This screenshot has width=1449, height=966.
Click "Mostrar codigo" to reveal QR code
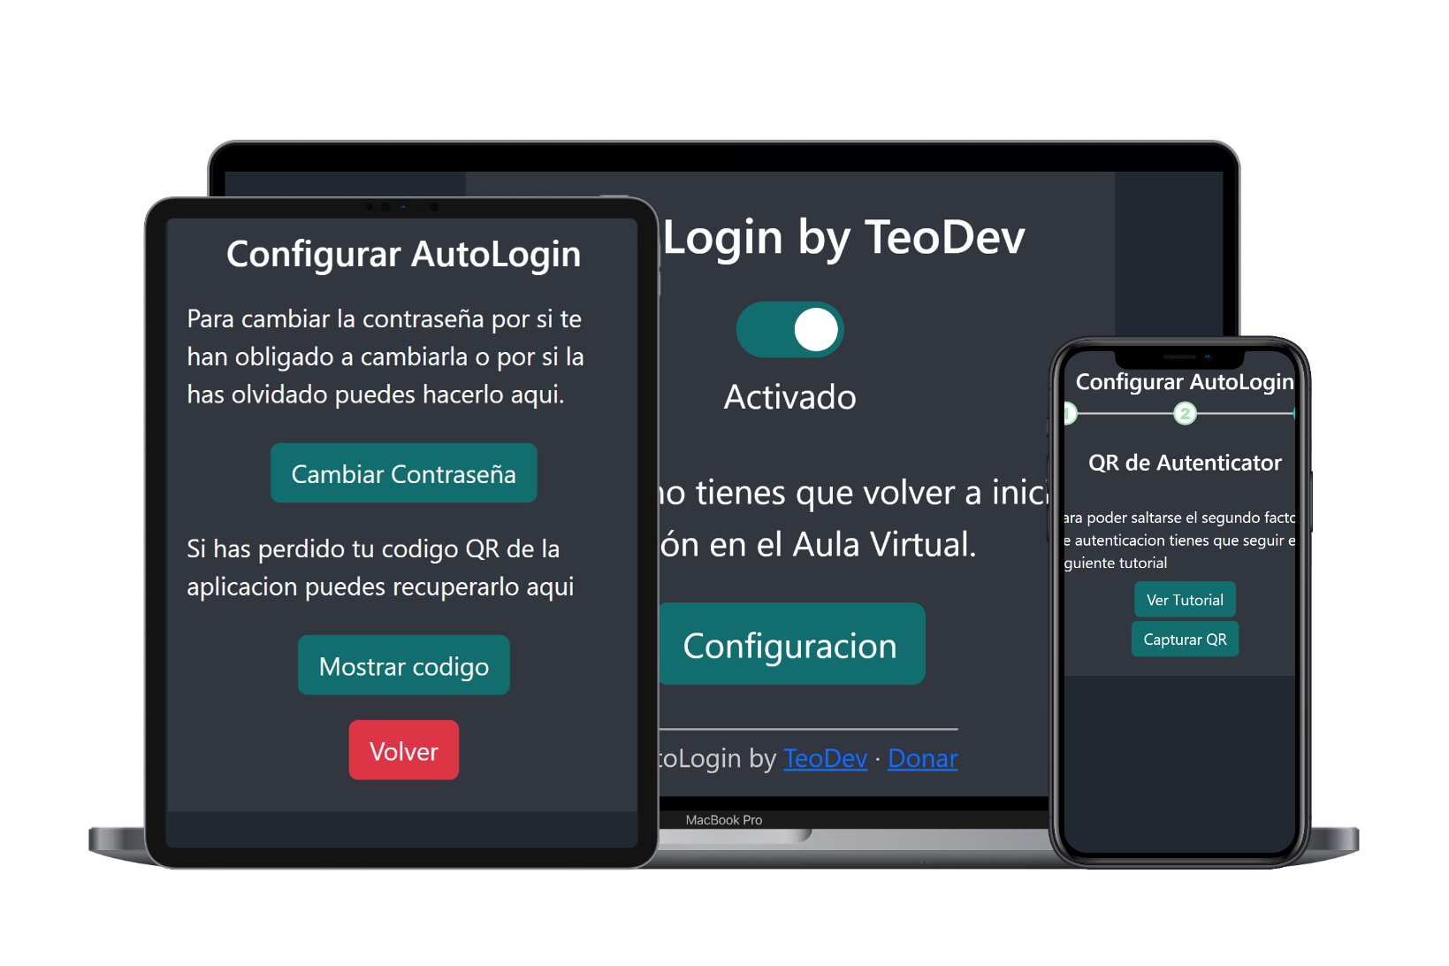point(403,664)
